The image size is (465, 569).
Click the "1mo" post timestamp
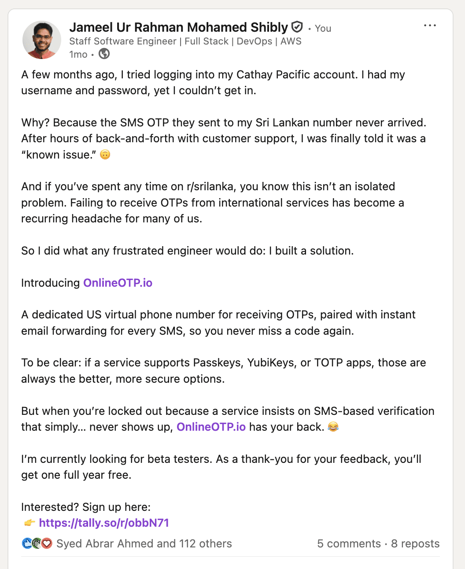pyautogui.click(x=78, y=54)
